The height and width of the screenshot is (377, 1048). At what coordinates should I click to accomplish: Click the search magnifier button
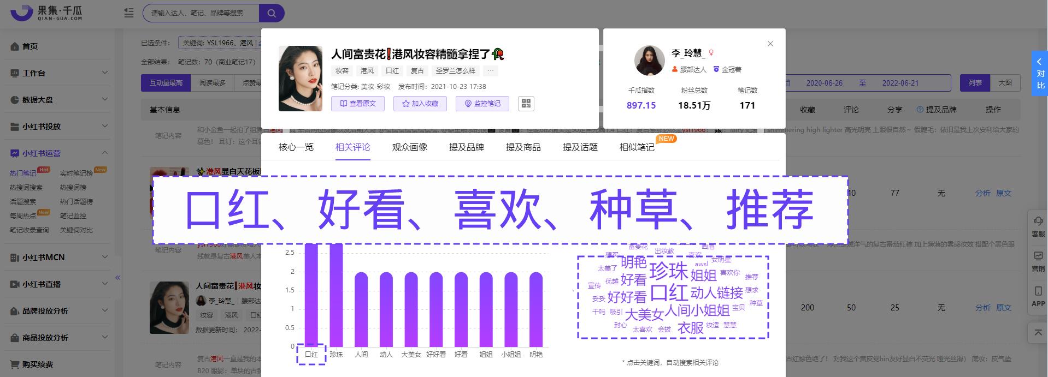(272, 13)
